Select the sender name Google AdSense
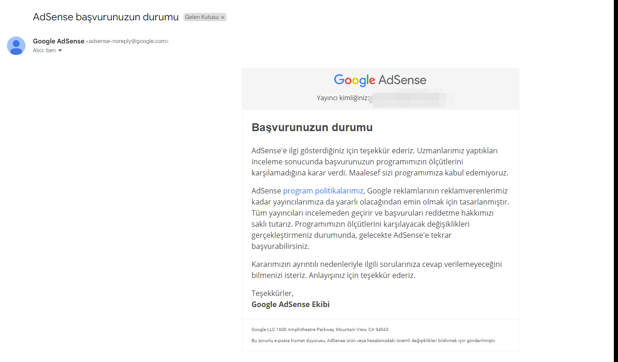Screen dimensions: 618x362 pyautogui.click(x=59, y=41)
